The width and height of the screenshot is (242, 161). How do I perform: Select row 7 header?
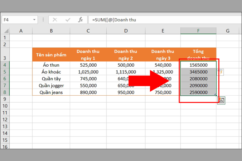click(x=5, y=85)
